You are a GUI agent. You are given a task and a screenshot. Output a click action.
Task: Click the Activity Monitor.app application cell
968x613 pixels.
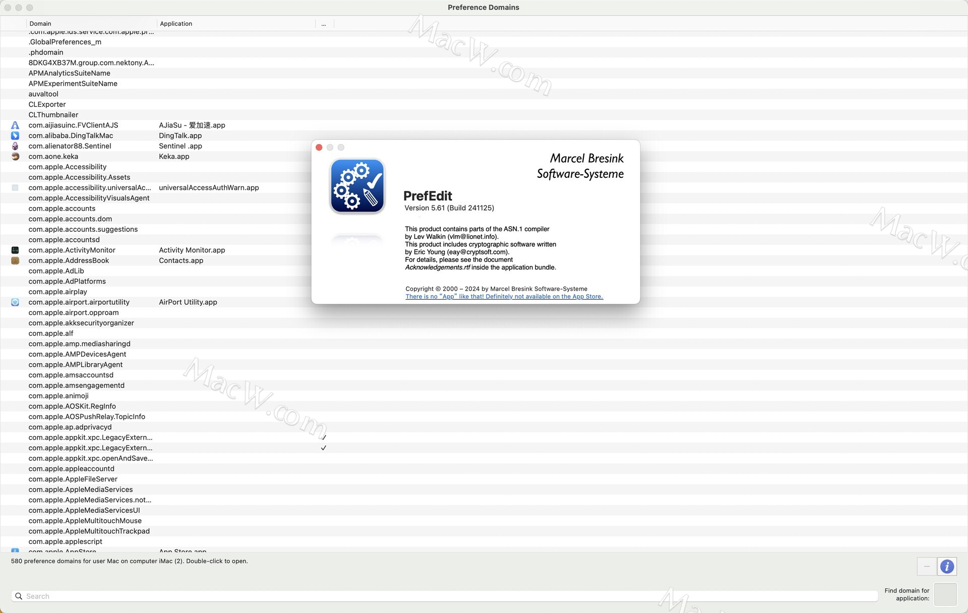(192, 250)
